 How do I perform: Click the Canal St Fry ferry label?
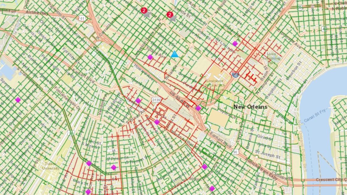[315, 116]
